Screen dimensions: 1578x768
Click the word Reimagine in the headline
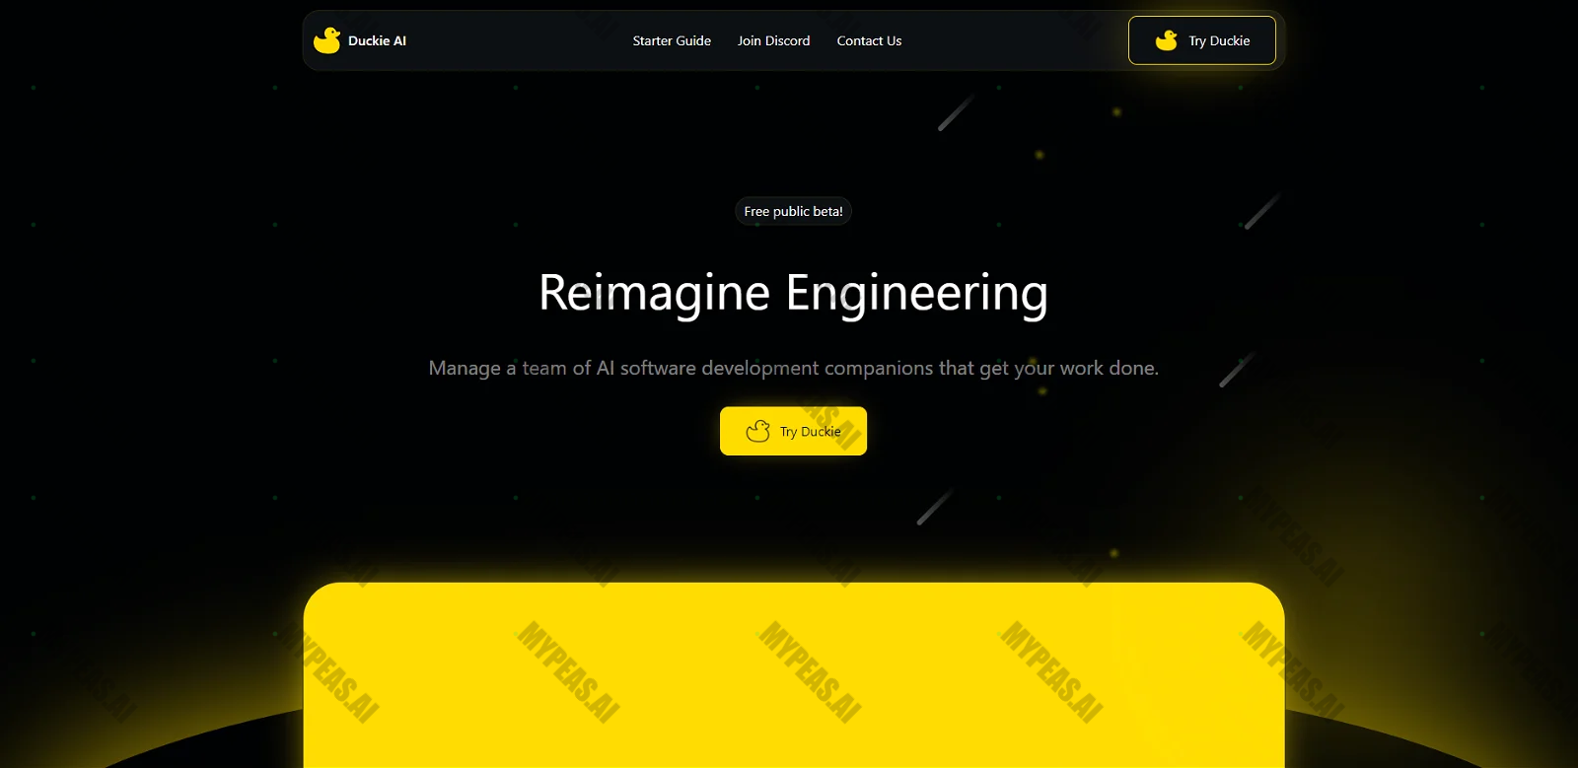pyautogui.click(x=654, y=293)
